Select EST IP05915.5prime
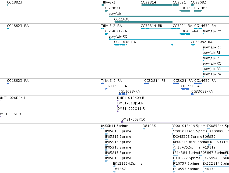The width and height of the screenshot is (229, 173). point(118,142)
